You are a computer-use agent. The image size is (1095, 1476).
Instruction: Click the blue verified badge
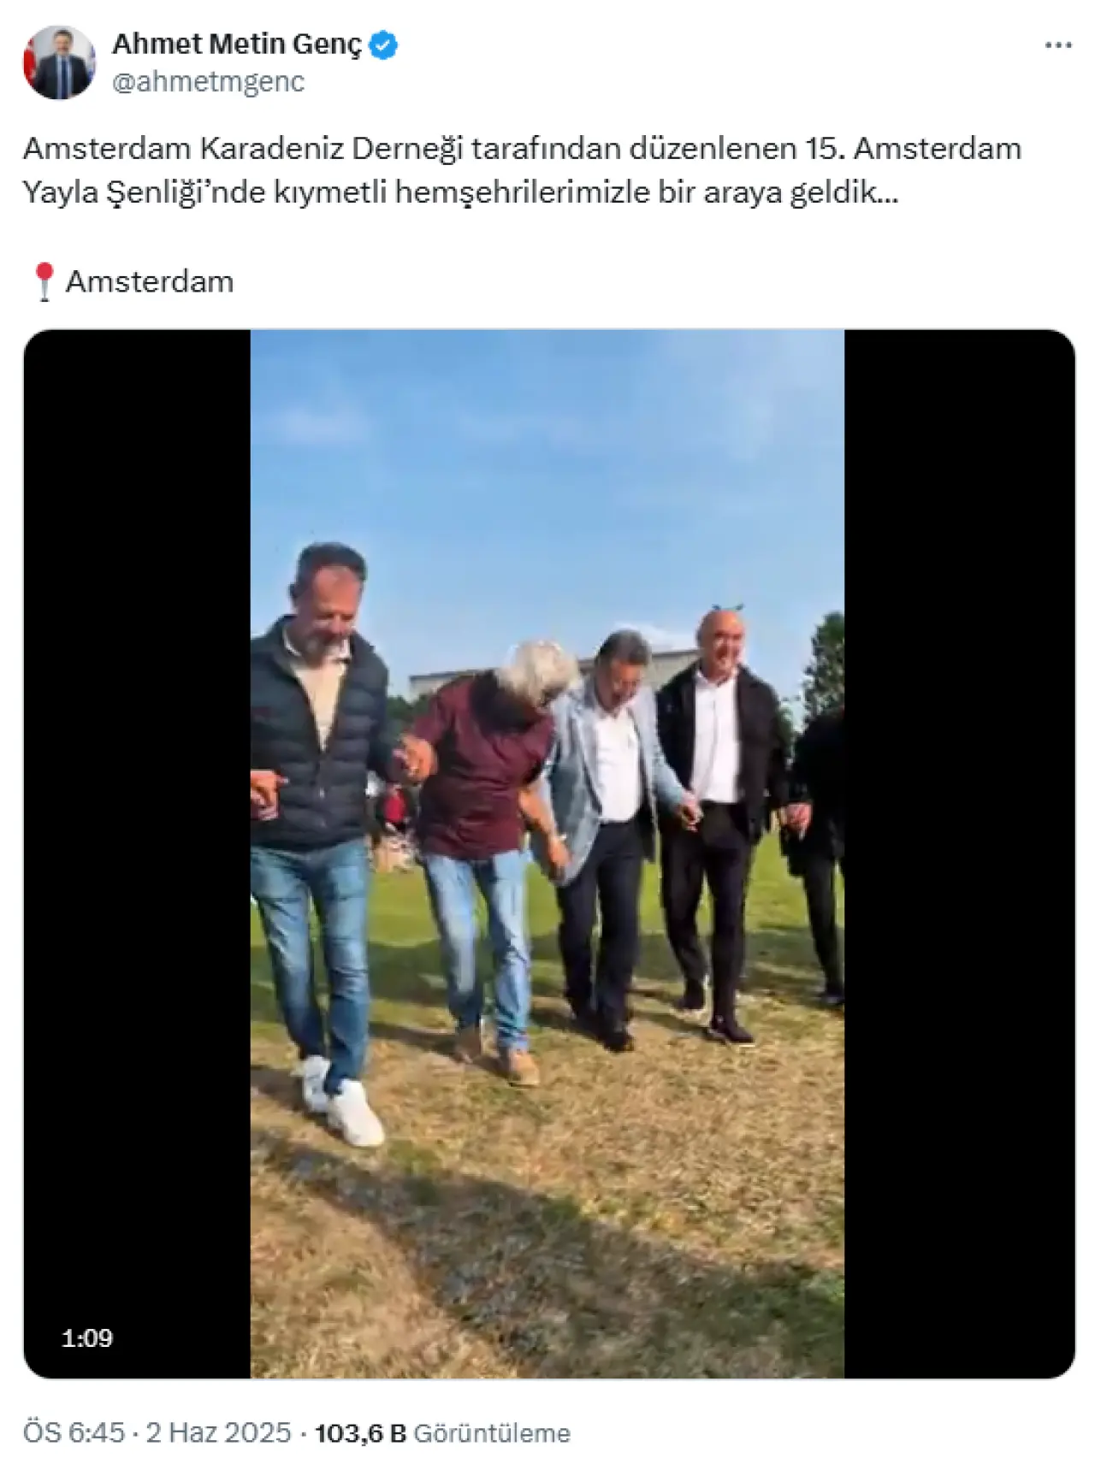[x=383, y=44]
